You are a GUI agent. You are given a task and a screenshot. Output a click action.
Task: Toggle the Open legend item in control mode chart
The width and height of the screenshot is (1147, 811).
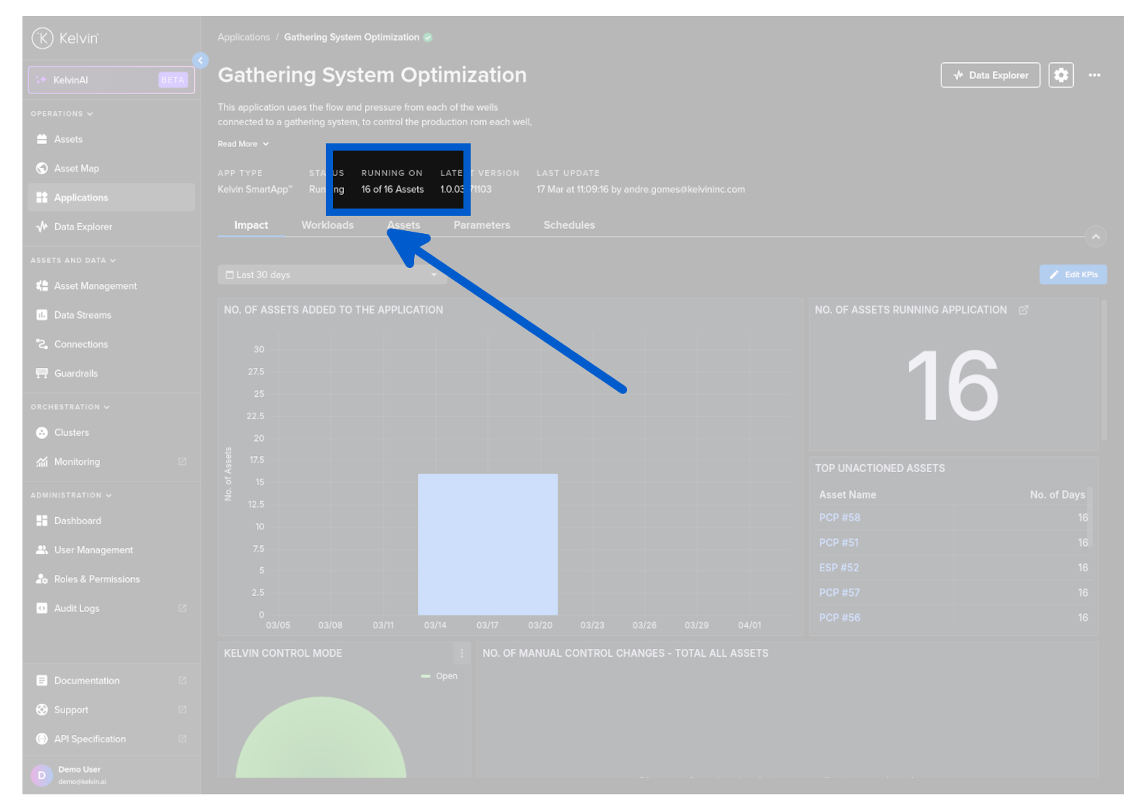coord(440,676)
